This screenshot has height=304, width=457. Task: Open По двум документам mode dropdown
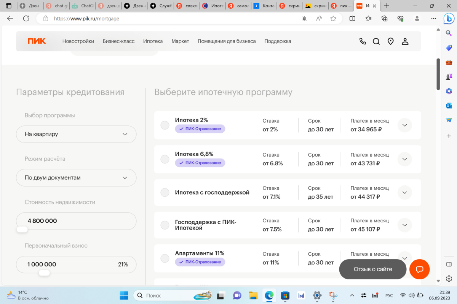click(x=76, y=177)
